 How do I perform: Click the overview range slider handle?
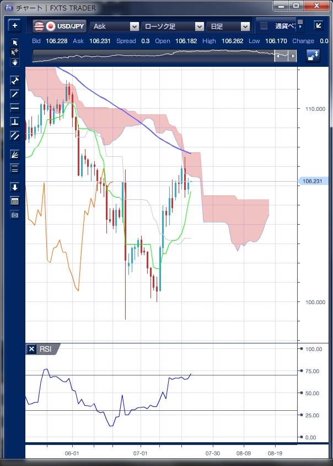coord(282,56)
